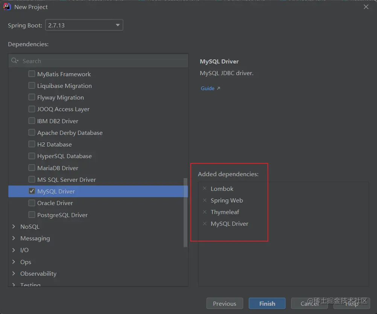This screenshot has height=314, width=377.
Task: Select Thymeleaf in added dependencies list
Action: point(225,212)
